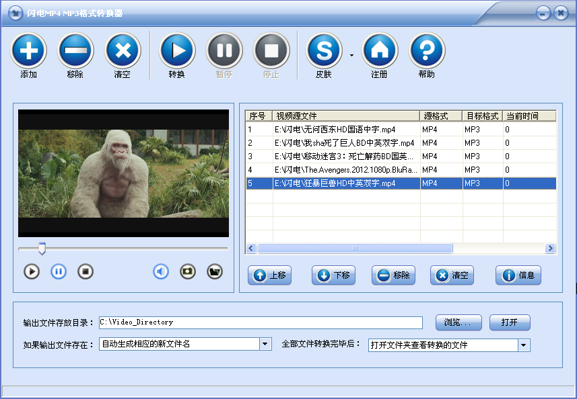The image size is (577, 399).
Task: Move selected file up with 上移
Action: (x=270, y=275)
